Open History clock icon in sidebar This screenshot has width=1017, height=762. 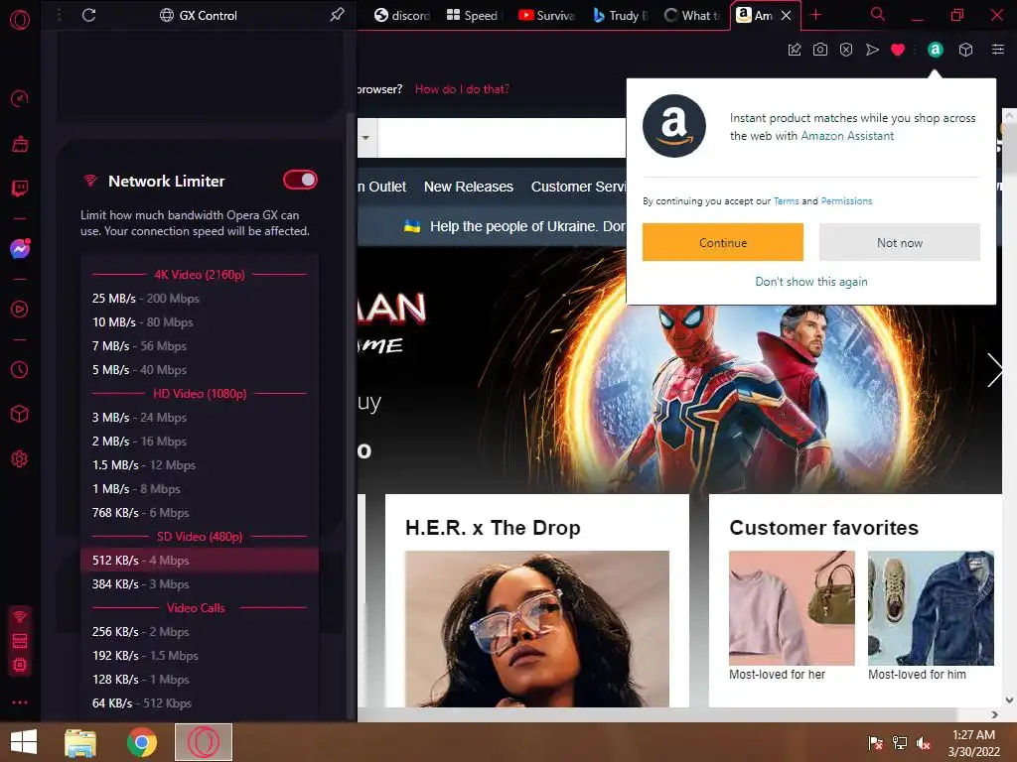pyautogui.click(x=20, y=369)
